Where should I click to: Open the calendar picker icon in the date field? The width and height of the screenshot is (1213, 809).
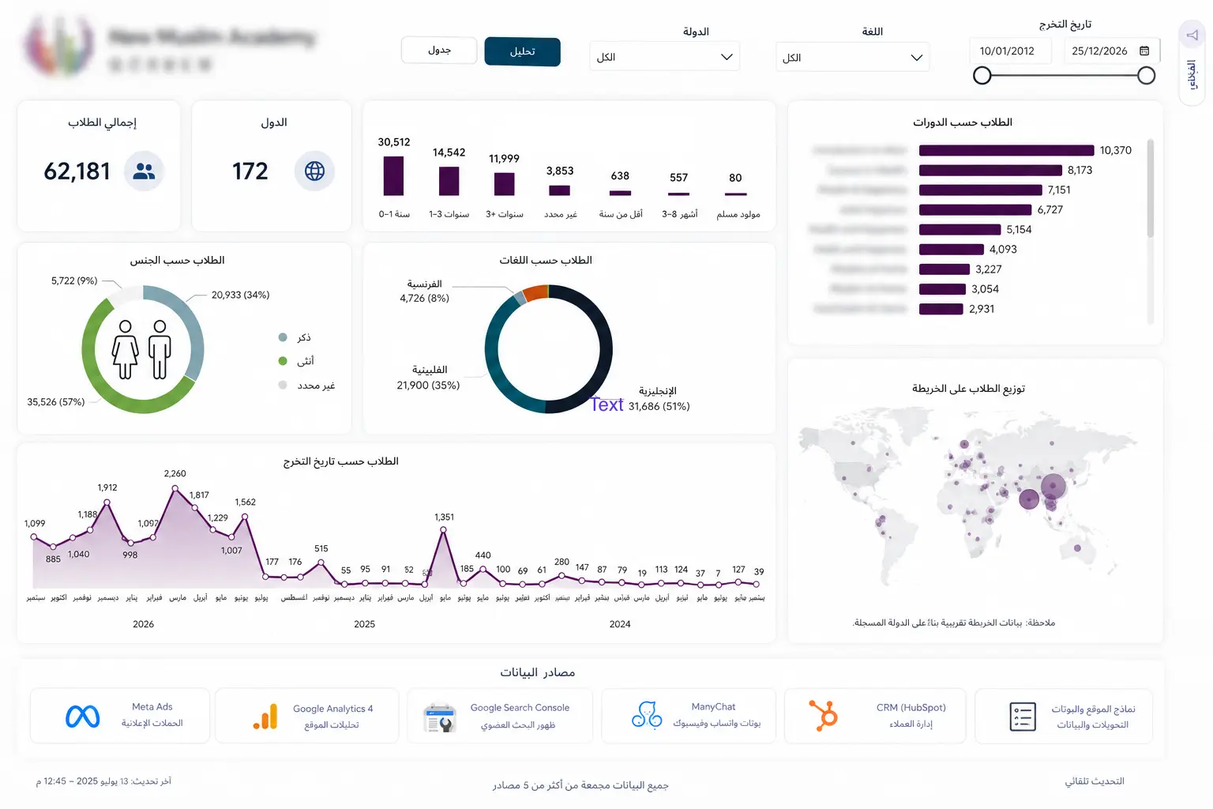(1144, 51)
